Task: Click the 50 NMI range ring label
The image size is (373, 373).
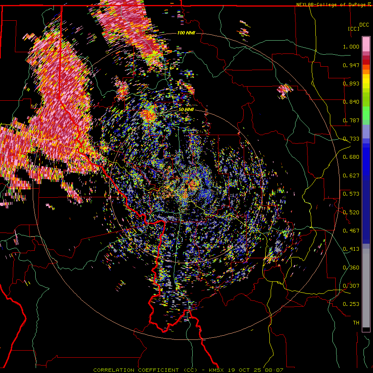Action: pyautogui.click(x=186, y=110)
